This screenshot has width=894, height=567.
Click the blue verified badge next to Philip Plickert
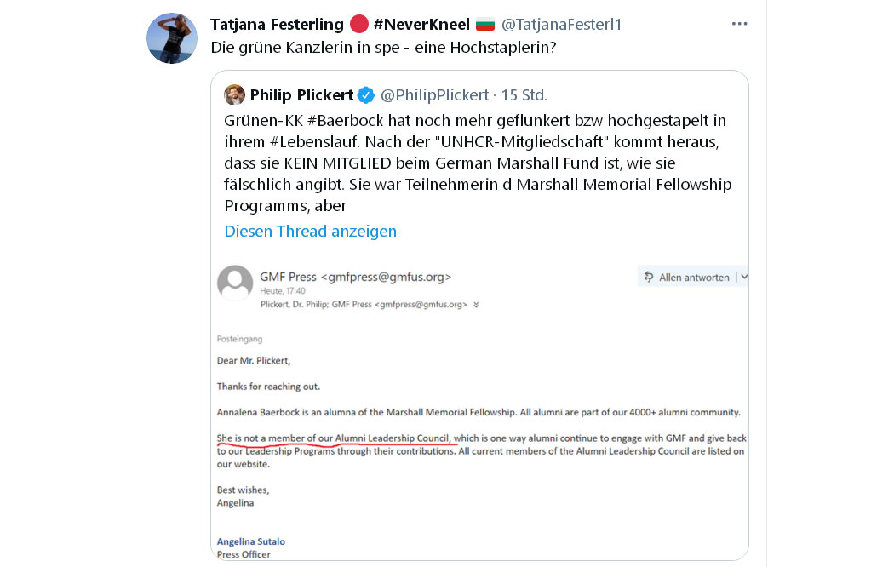[x=366, y=95]
